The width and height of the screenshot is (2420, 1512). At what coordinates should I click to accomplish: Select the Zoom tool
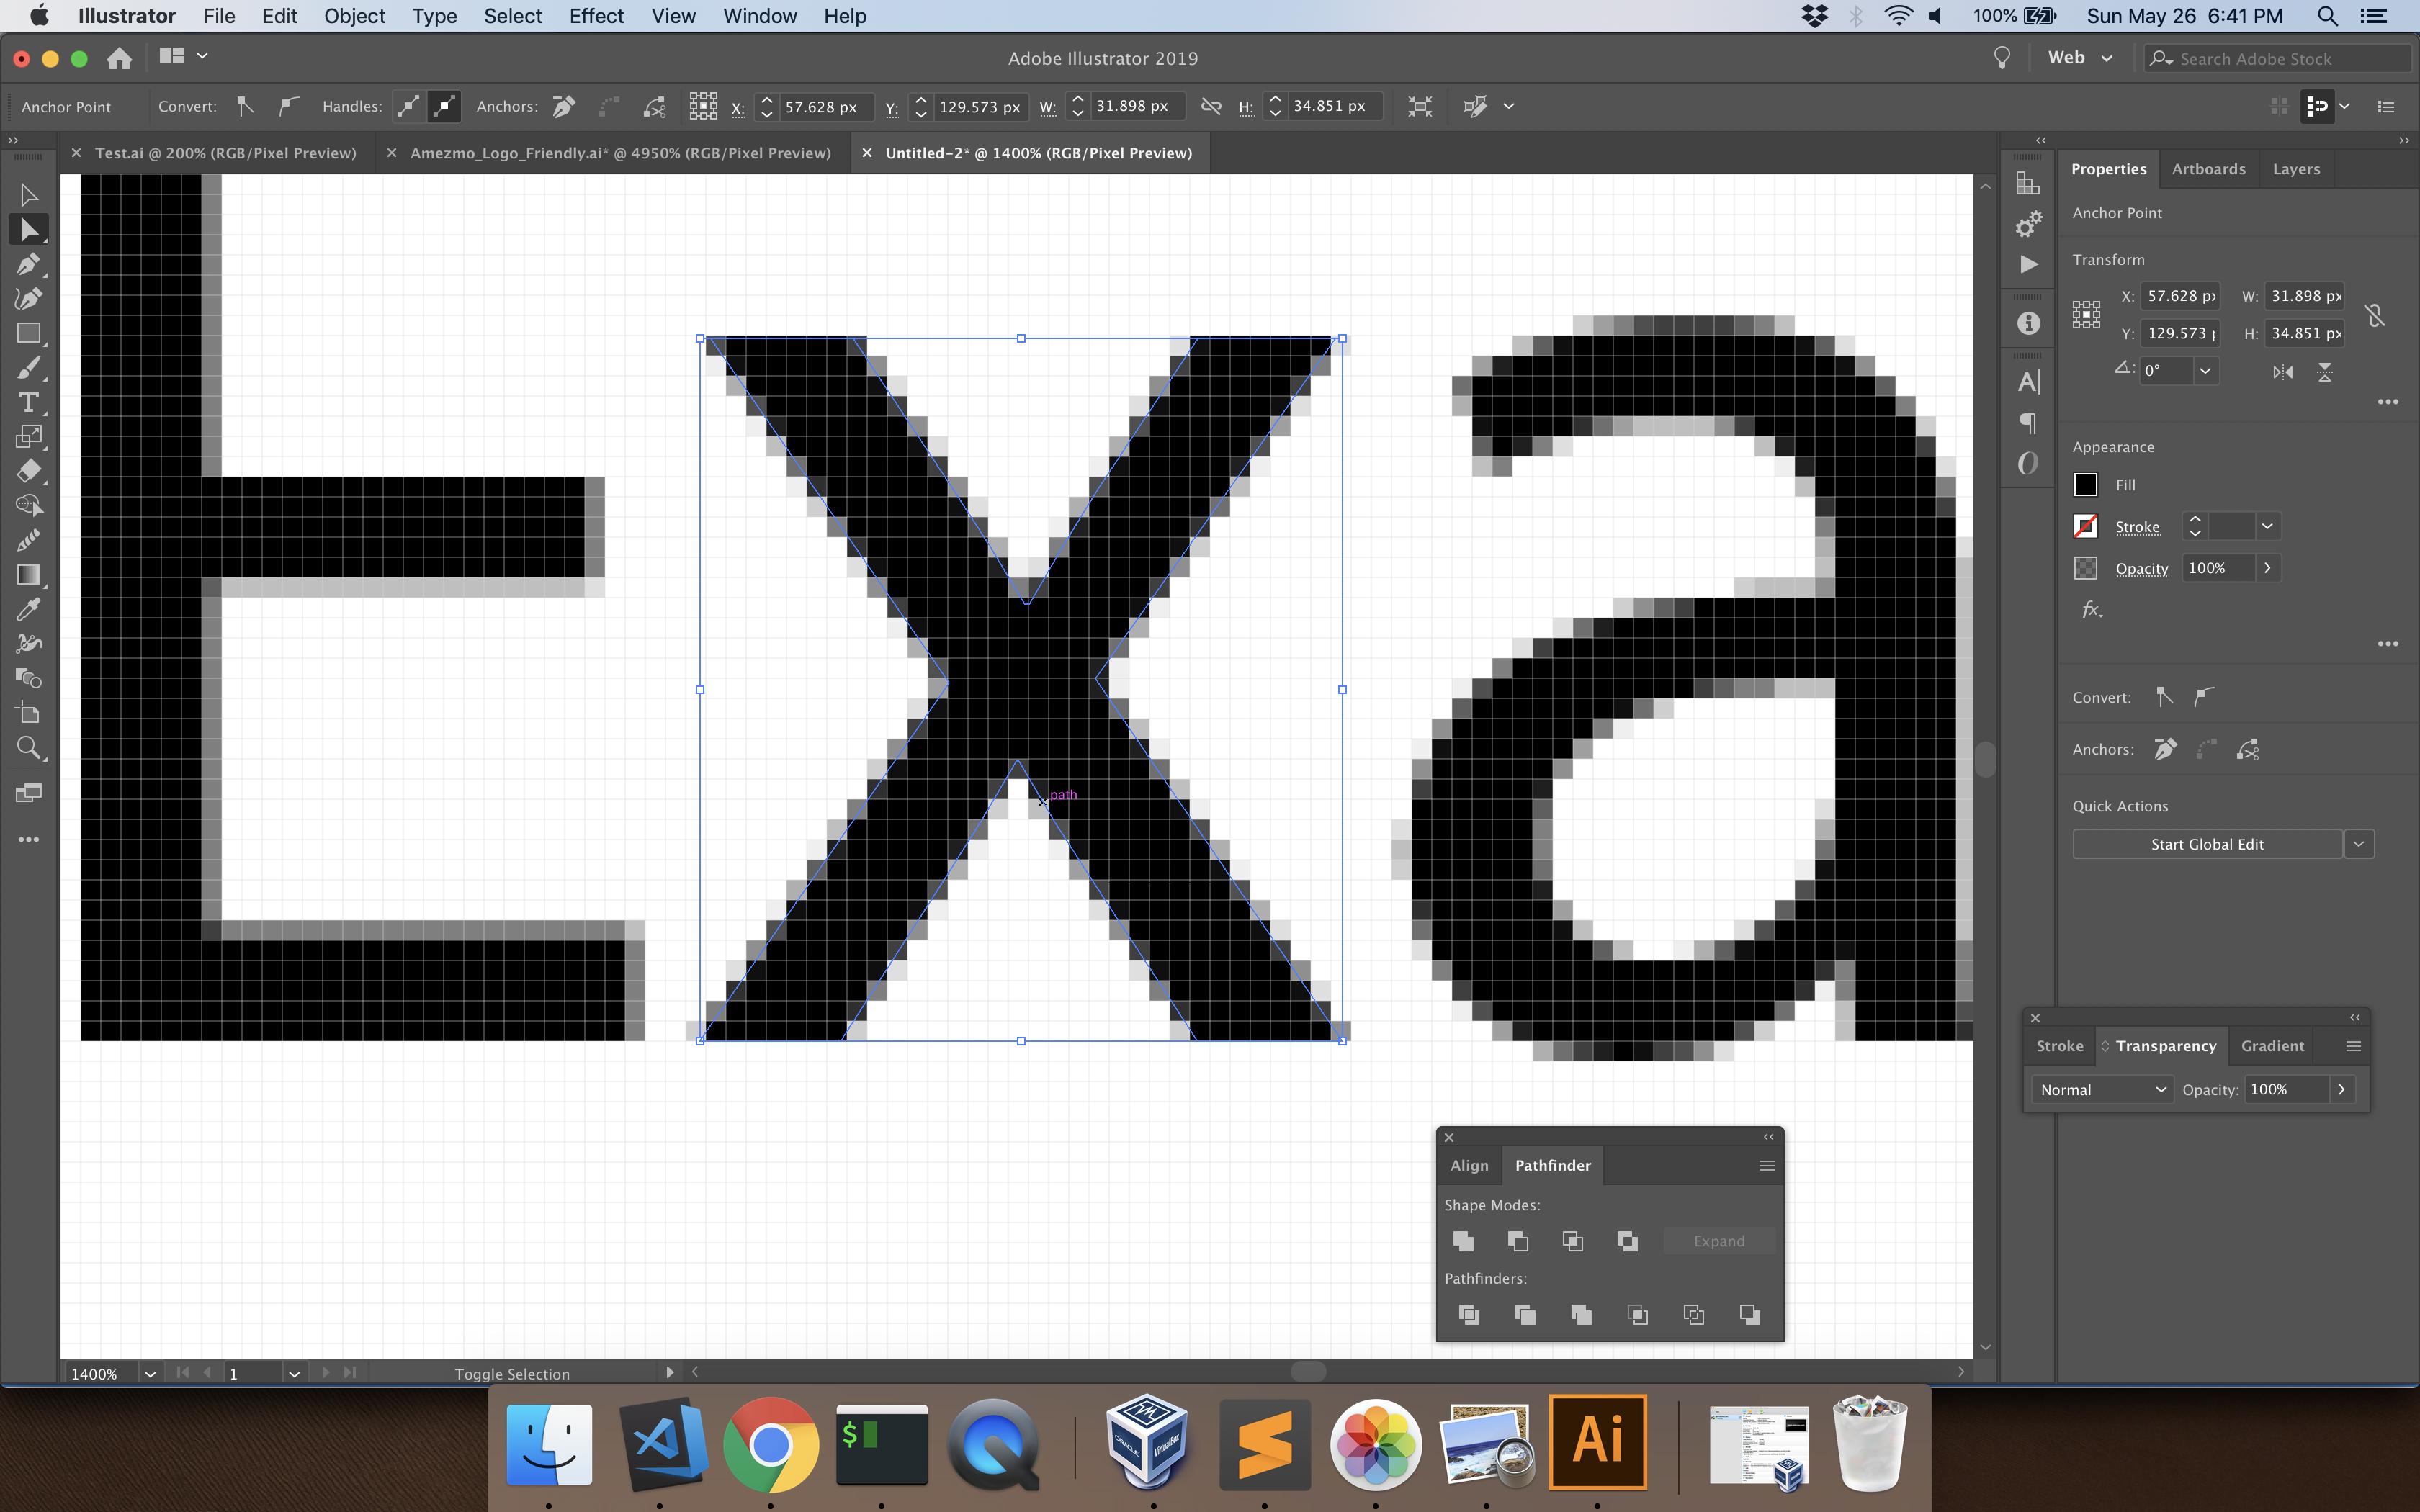[29, 748]
